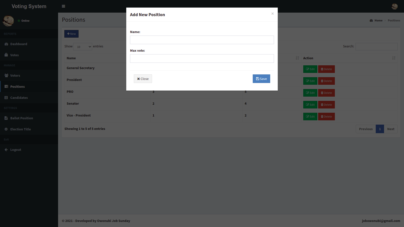
Task: Click the Election Title gear icon
Action: coord(6,129)
